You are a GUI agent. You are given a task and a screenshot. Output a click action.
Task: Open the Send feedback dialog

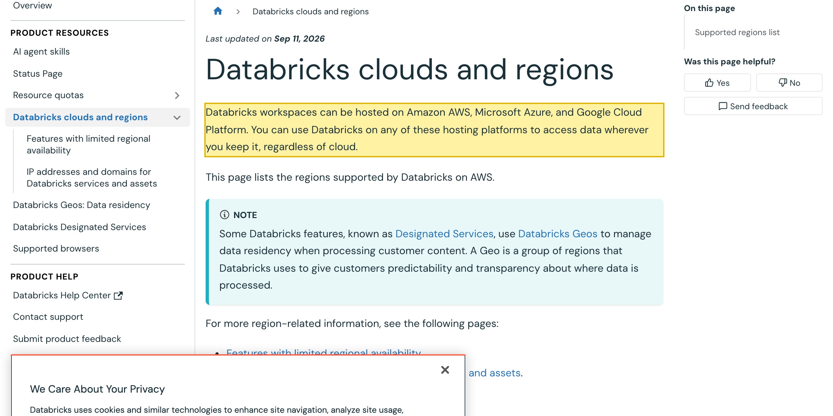753,106
